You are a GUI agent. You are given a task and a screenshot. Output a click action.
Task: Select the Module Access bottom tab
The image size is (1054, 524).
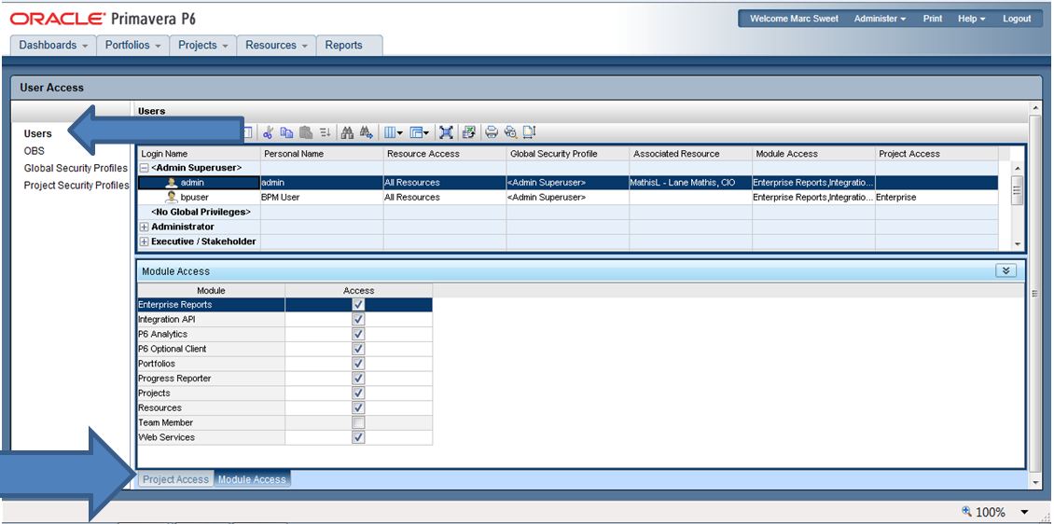point(252,479)
